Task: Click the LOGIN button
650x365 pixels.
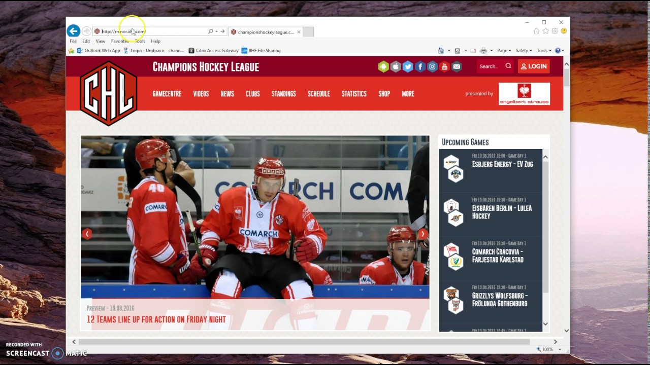Action: click(534, 66)
